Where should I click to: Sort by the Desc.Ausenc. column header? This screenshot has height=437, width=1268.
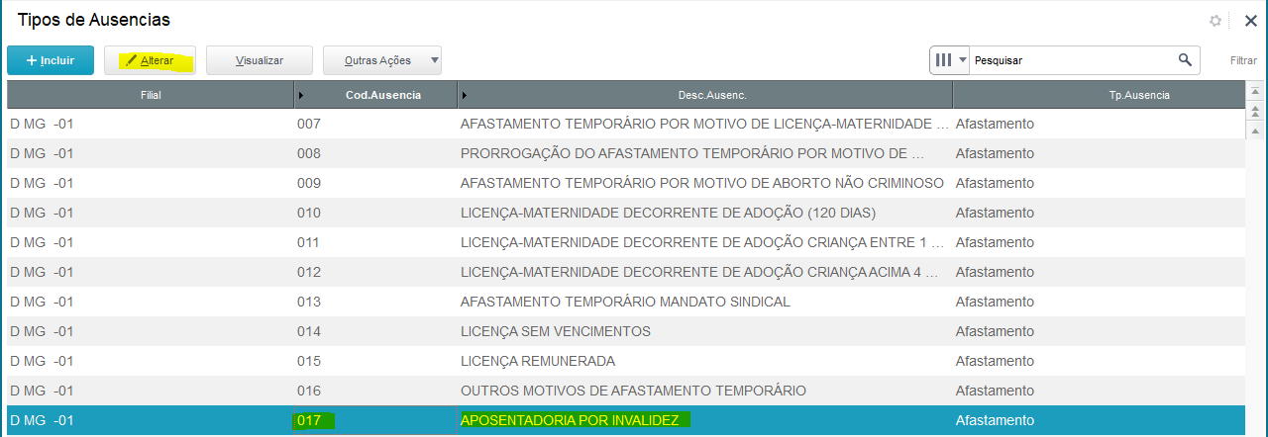(x=704, y=95)
